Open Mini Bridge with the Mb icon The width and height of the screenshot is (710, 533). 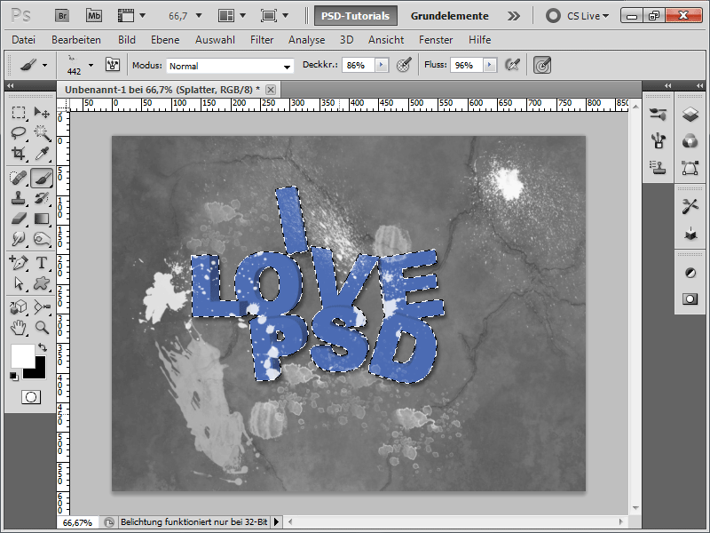click(x=94, y=16)
